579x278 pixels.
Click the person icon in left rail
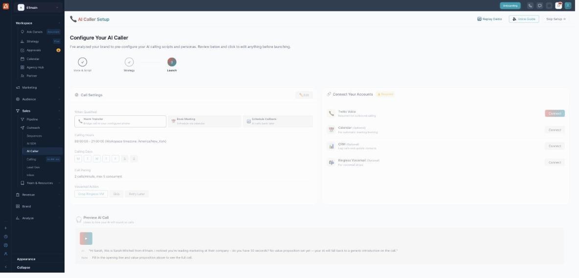(5, 254)
